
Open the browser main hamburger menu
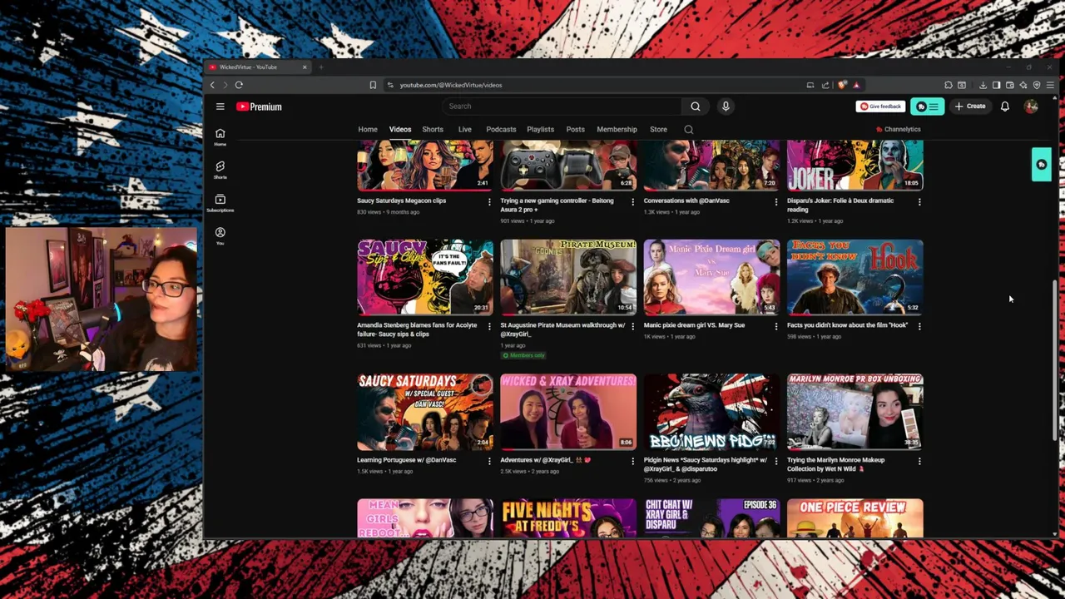coord(1050,85)
